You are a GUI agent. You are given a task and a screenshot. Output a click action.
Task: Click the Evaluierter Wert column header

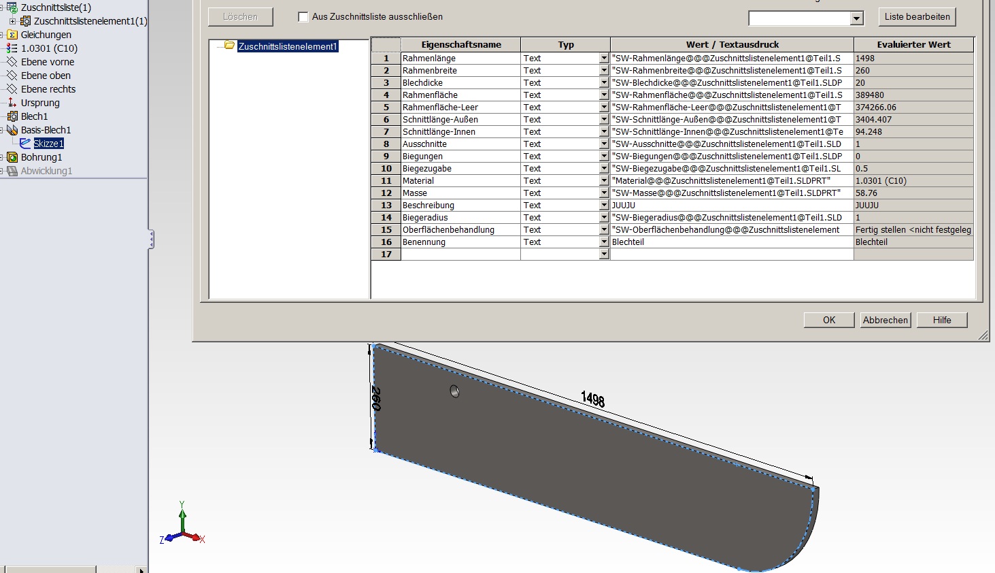click(913, 45)
